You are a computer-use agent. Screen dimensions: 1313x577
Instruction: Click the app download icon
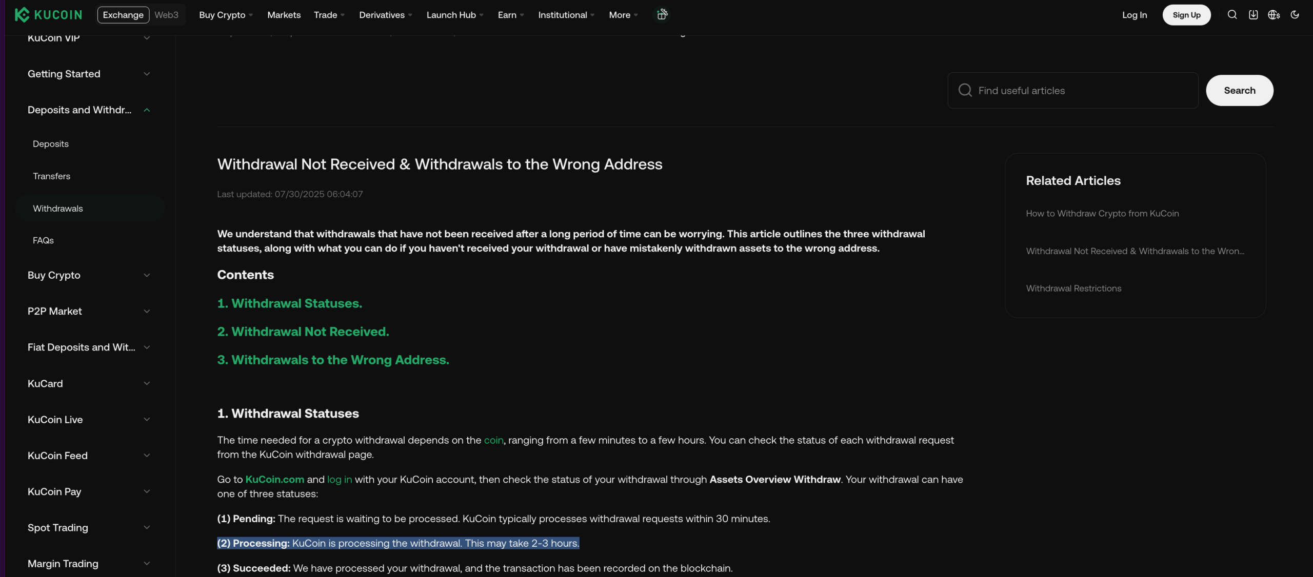point(1253,15)
